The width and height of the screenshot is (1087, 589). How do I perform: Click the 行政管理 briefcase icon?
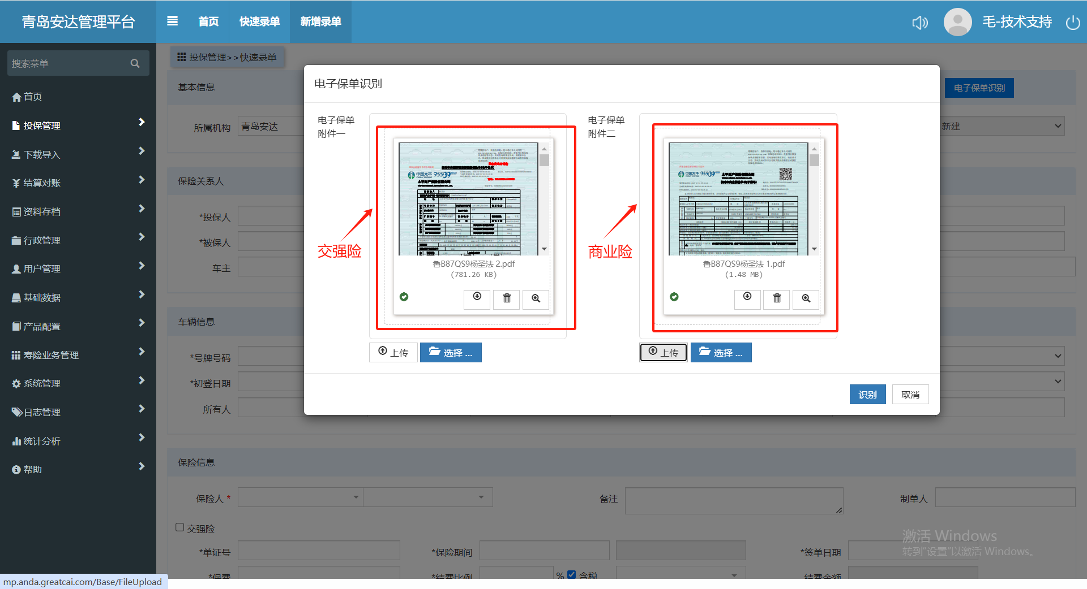coord(16,240)
